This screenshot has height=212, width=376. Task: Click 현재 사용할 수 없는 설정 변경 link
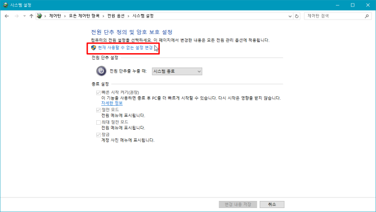click(125, 48)
